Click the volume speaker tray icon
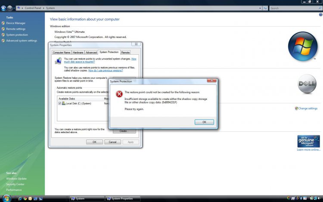This screenshot has height=202, width=323. pyautogui.click(x=320, y=198)
